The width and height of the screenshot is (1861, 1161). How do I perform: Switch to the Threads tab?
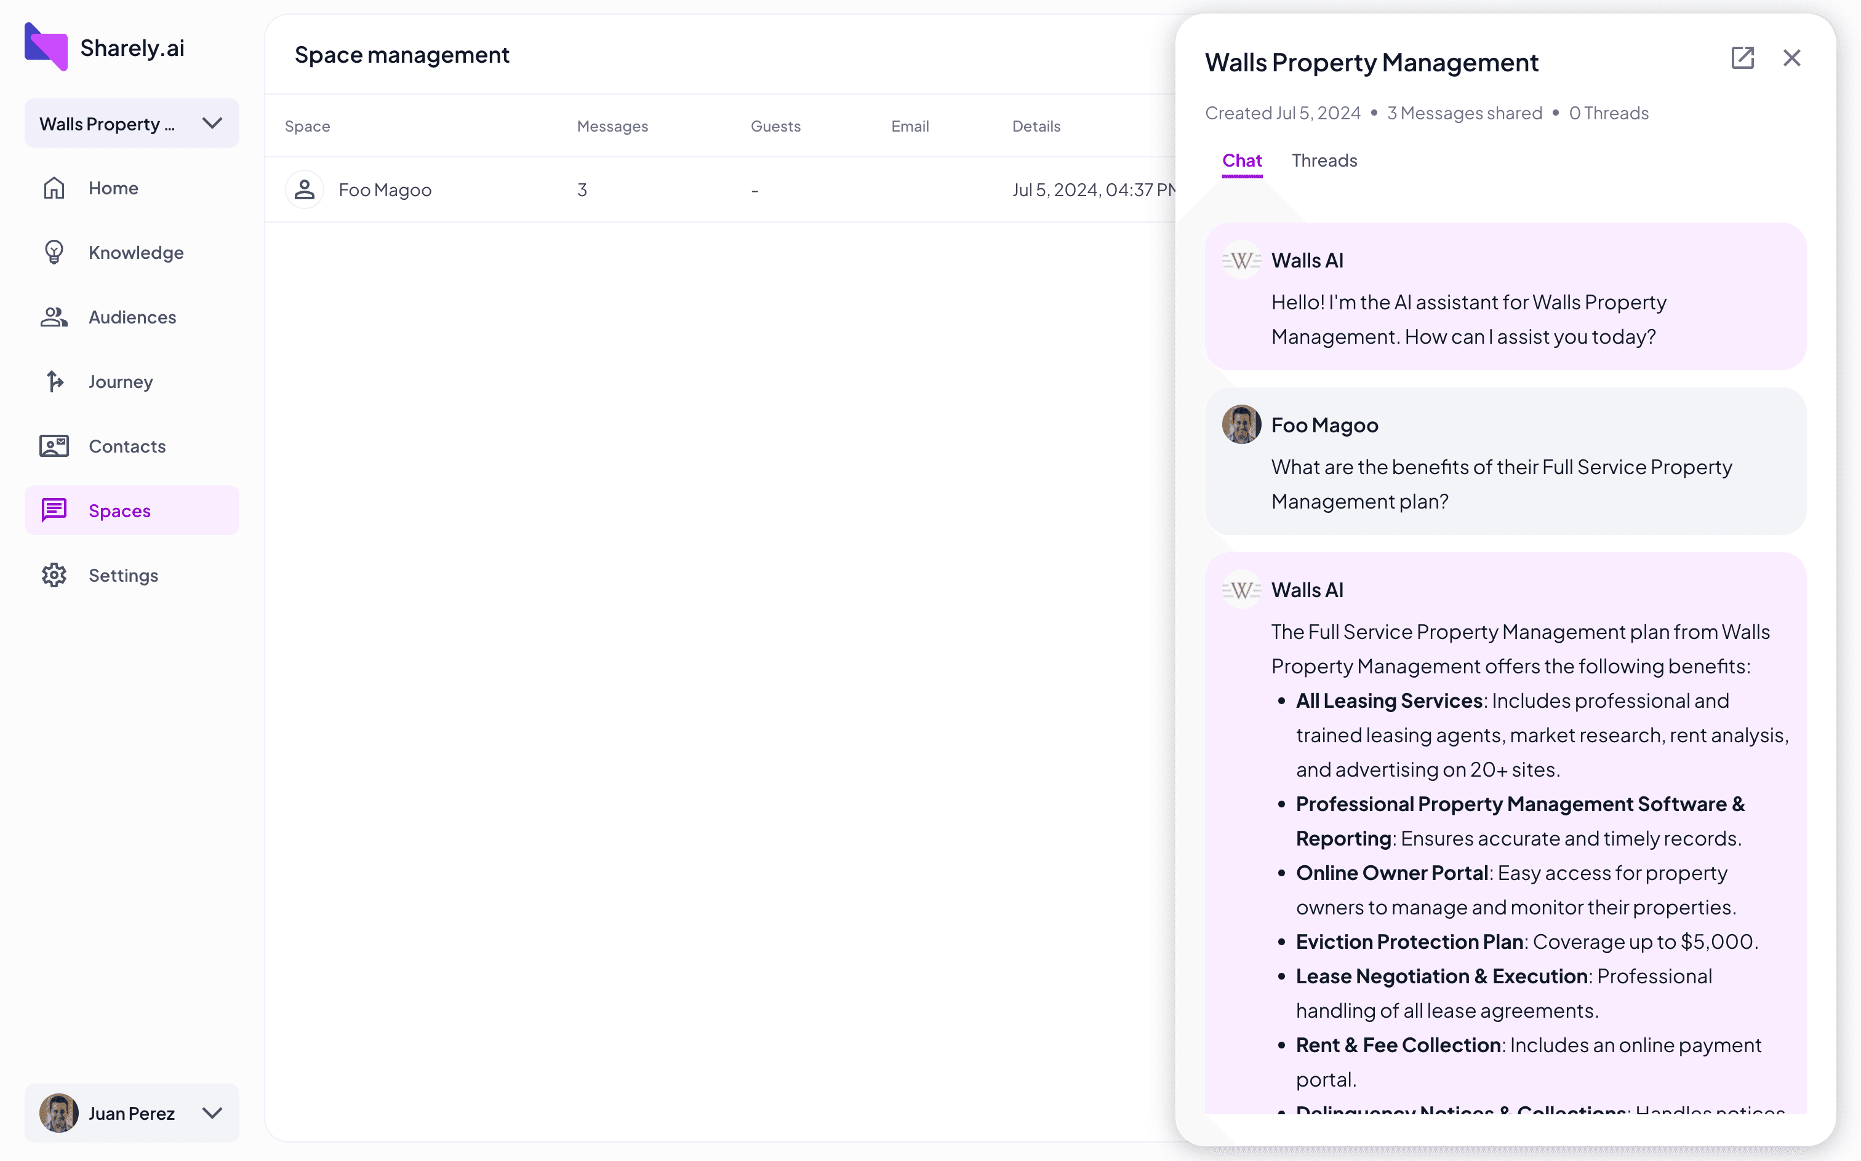[1324, 160]
